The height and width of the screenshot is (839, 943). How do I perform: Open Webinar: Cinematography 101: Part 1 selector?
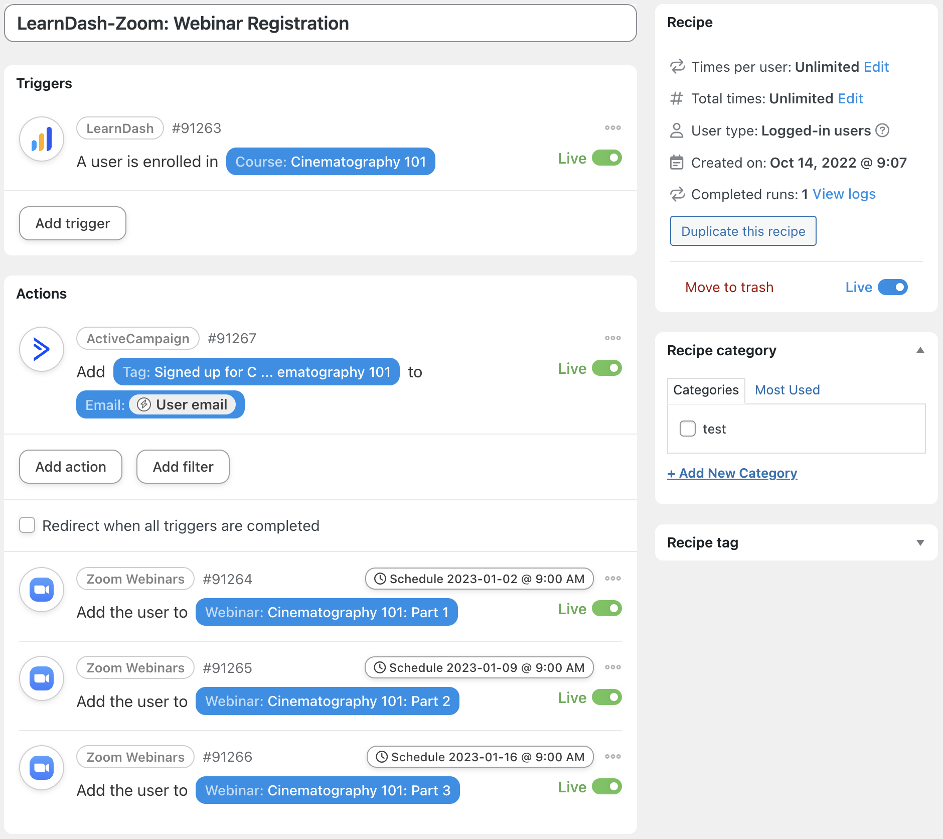[327, 612]
